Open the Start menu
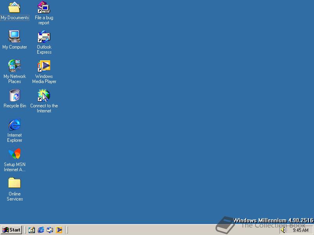This screenshot has height=235, width=314. coord(11,230)
